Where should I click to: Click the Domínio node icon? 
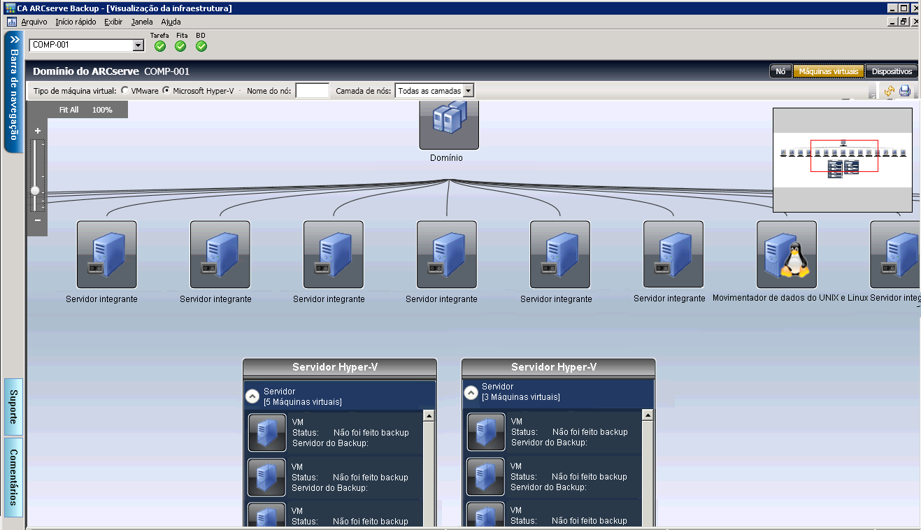coord(449,124)
